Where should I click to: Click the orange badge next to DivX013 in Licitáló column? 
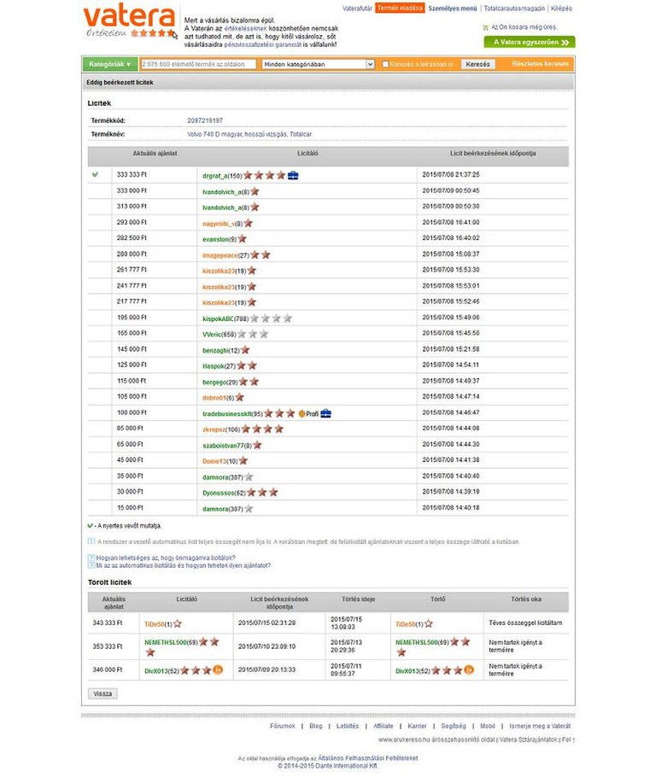[x=218, y=670]
